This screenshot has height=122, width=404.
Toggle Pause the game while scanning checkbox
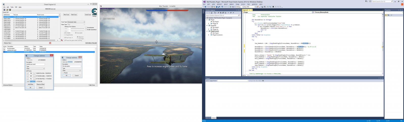tap(65, 40)
